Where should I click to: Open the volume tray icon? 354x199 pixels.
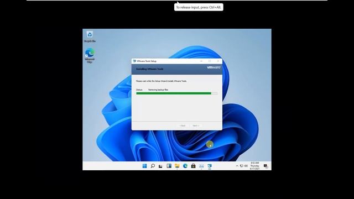tap(246, 166)
